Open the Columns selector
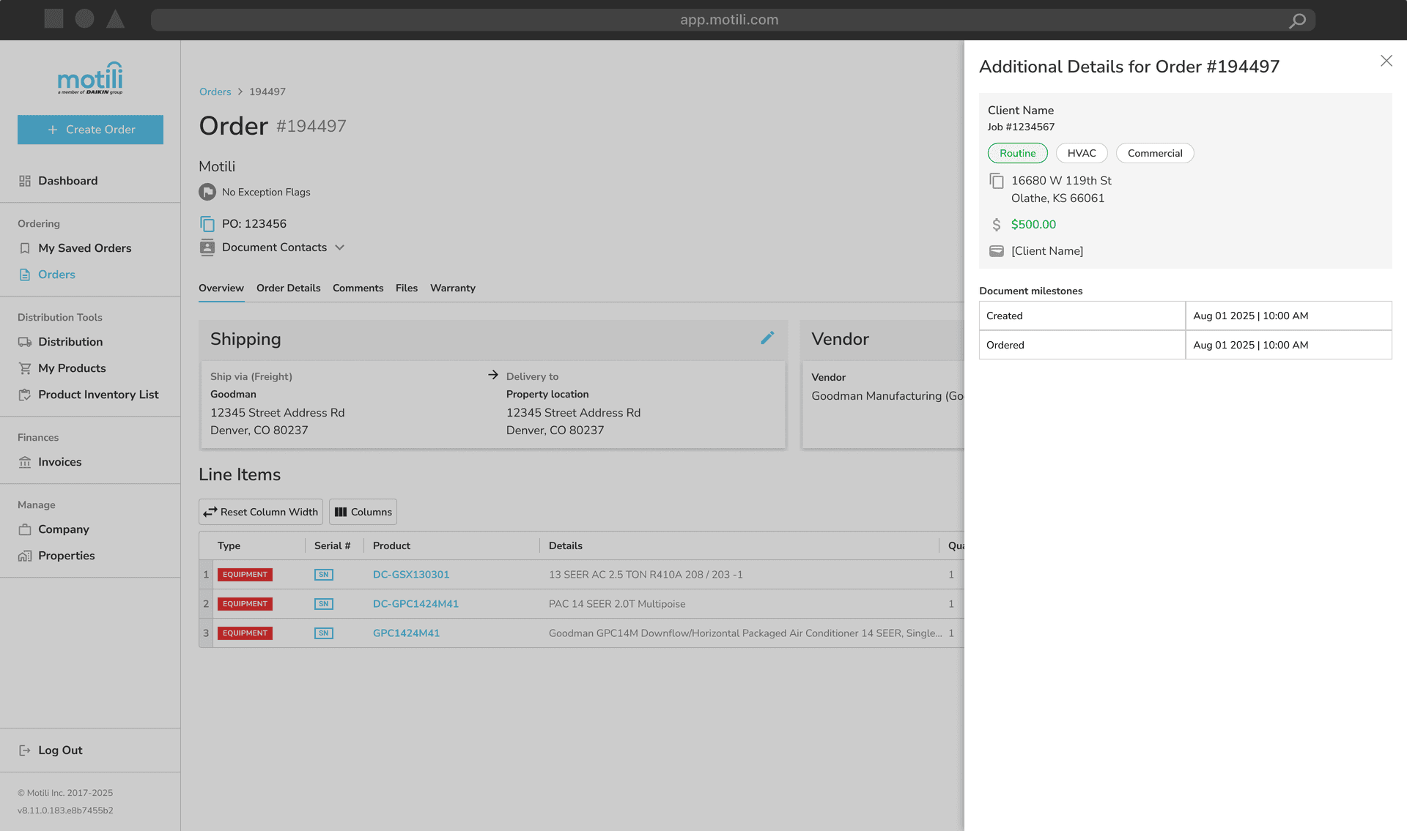The width and height of the screenshot is (1407, 831). 363,512
